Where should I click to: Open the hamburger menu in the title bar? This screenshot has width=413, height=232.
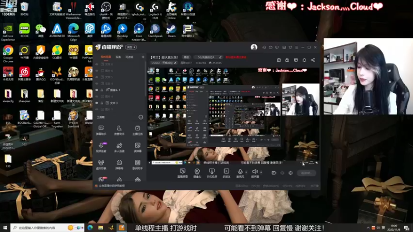click(x=296, y=47)
